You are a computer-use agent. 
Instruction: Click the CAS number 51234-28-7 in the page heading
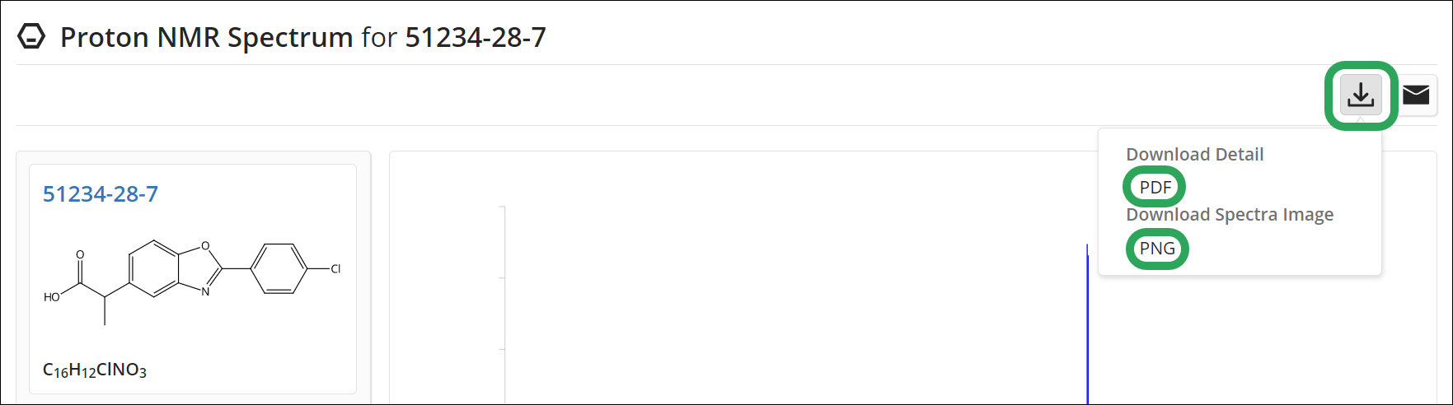pos(476,37)
